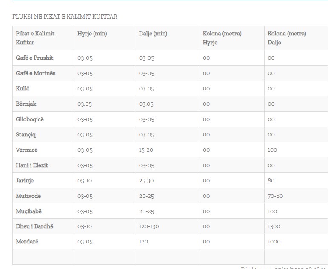Select the Kullë border crossing name
Viewport: 328px width, 269px height.
pyautogui.click(x=23, y=89)
